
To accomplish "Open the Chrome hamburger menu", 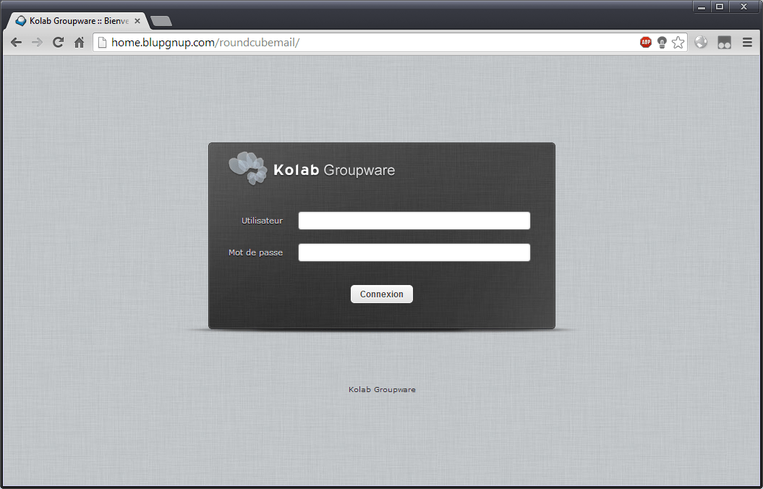I will tap(747, 43).
